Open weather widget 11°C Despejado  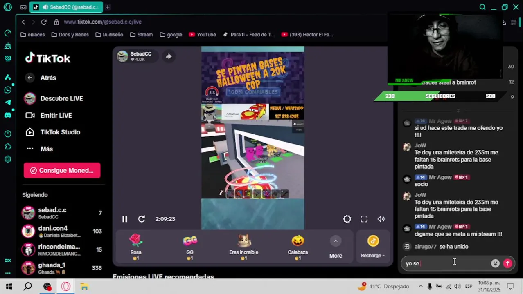(x=383, y=287)
